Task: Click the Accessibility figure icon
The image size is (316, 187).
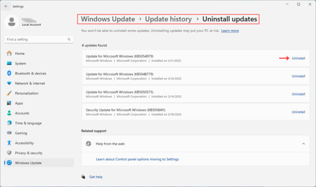Action: pos(9,143)
